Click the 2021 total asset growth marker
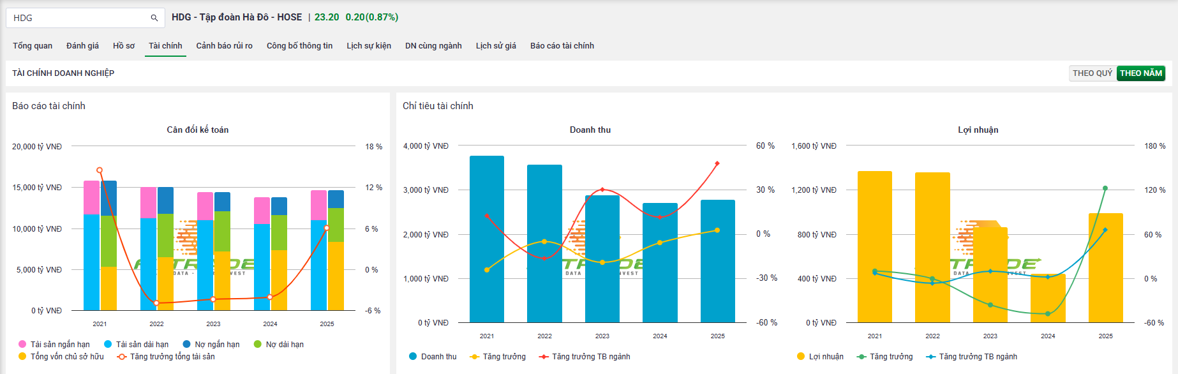 click(100, 170)
